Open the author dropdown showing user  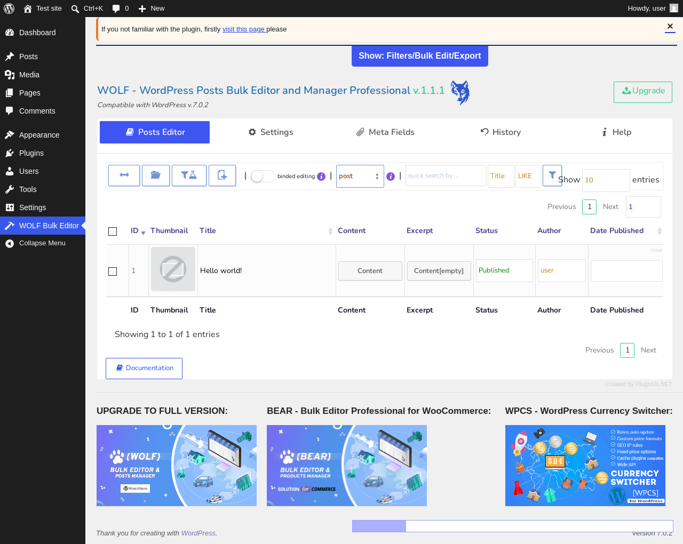click(562, 270)
